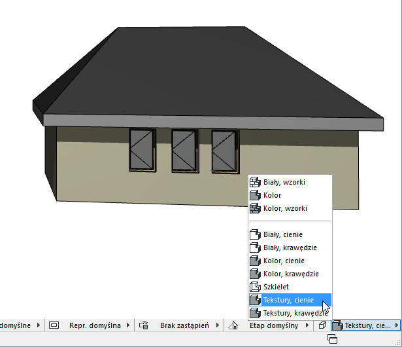Click the white cube icon beside "Biały, cienie"

tap(255, 234)
